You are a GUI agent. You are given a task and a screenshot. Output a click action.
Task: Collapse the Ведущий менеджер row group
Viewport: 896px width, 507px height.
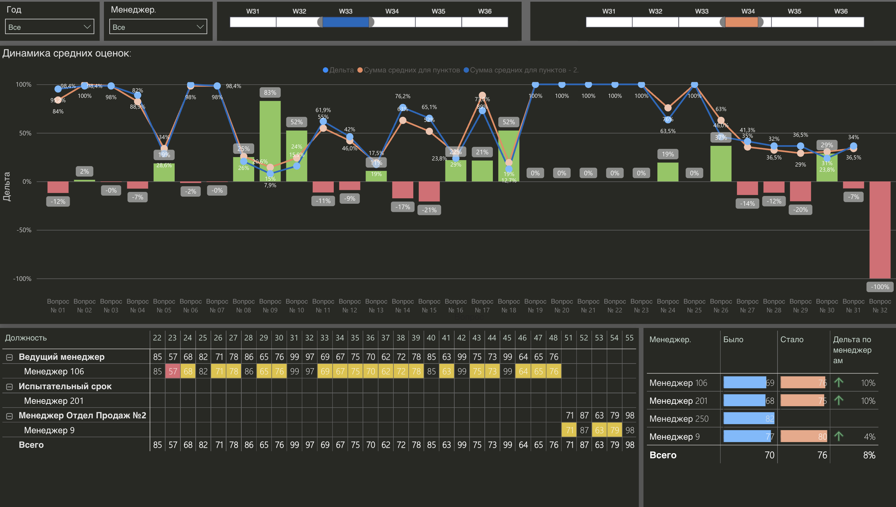click(10, 357)
